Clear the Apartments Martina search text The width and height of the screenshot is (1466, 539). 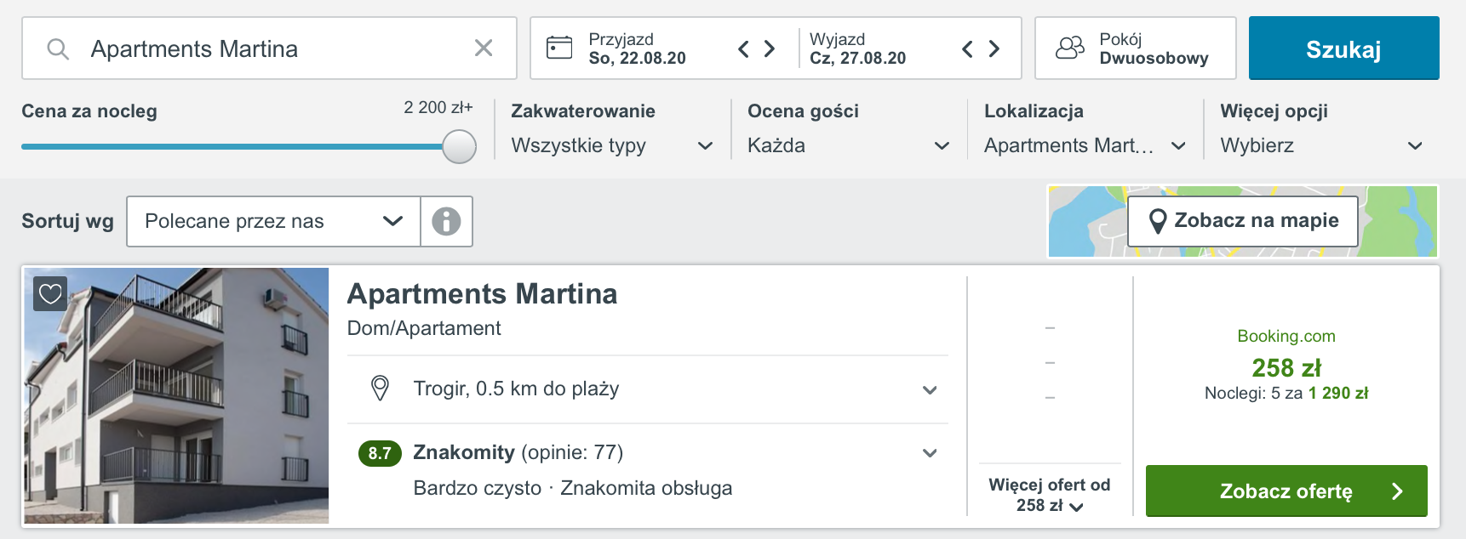pyautogui.click(x=484, y=48)
